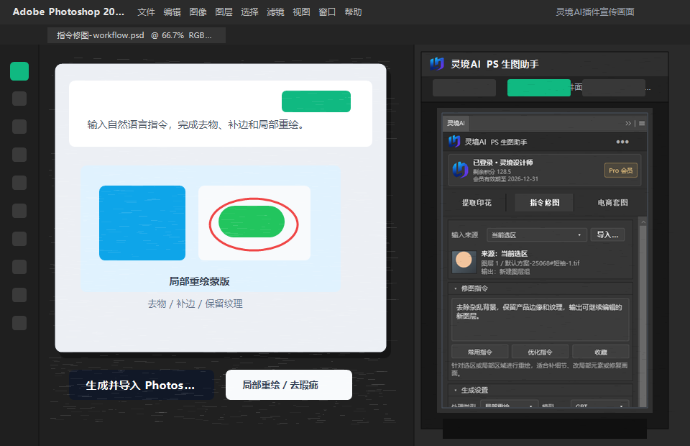Viewport: 690px width, 446px height.
Task: Click the 输出: 新建图层组 text
Action: coord(505,272)
